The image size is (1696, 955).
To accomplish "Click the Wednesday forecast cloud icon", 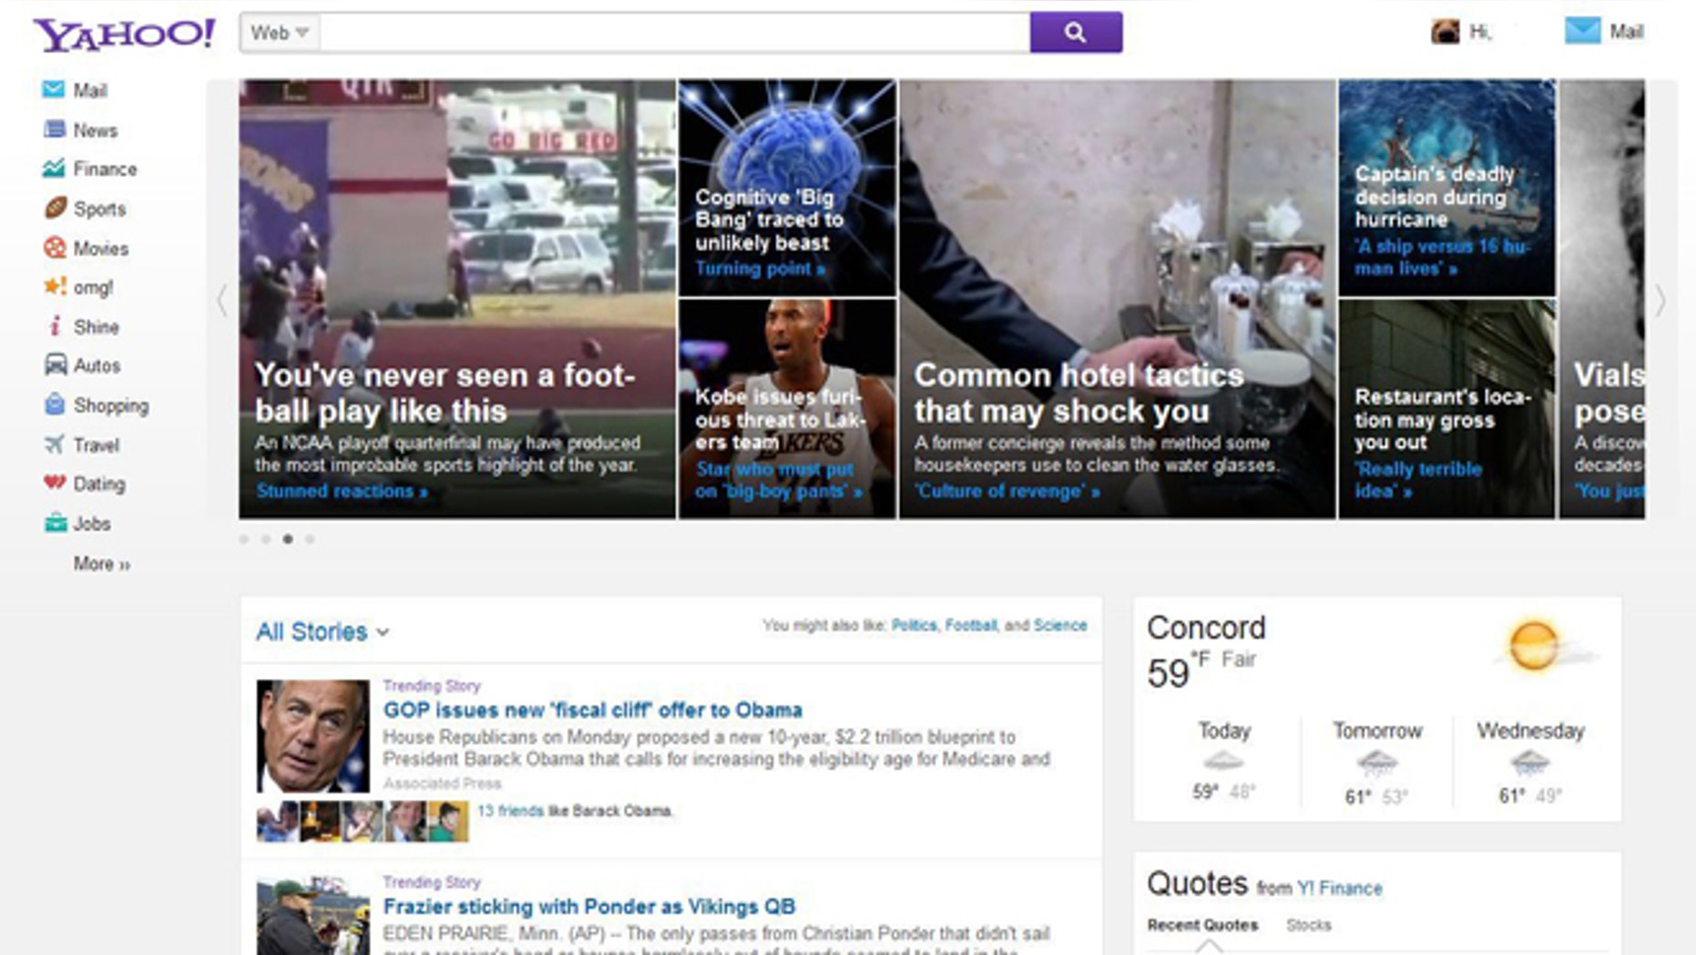I will (x=1529, y=762).
